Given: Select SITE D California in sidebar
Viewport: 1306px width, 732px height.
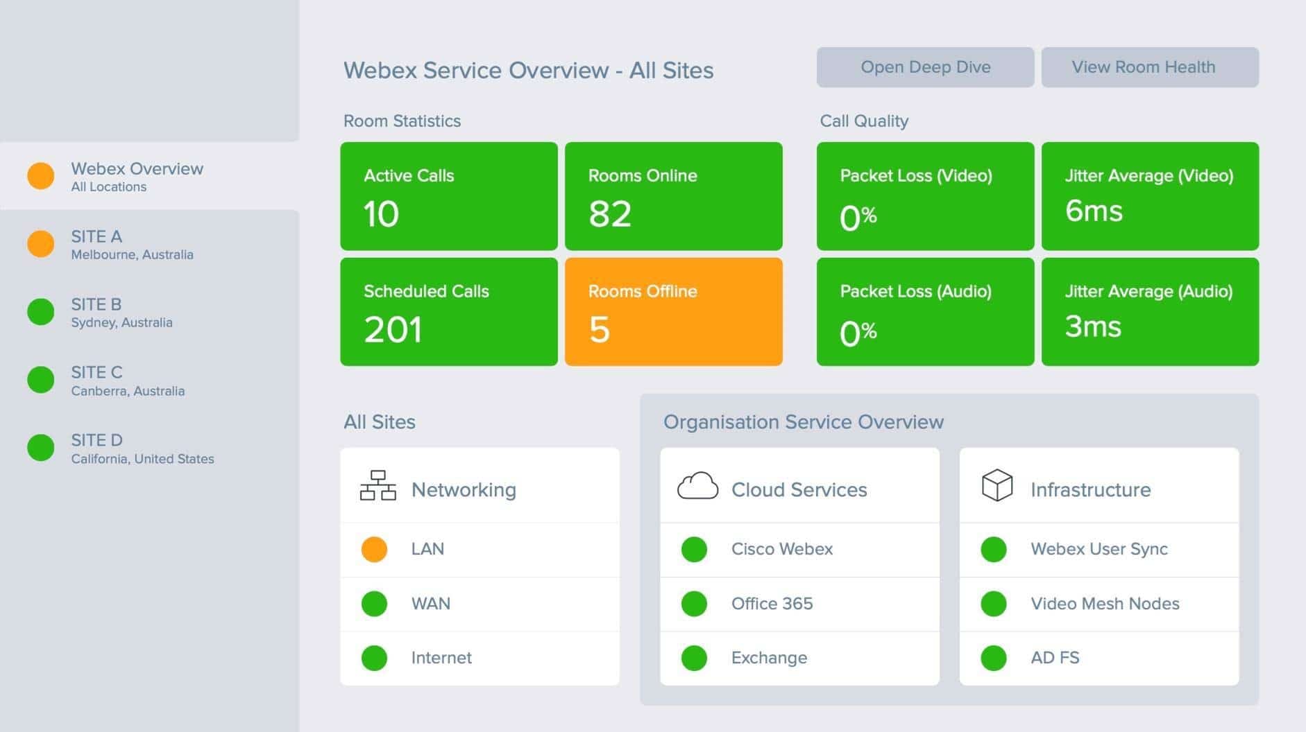Looking at the screenshot, I should (149, 448).
